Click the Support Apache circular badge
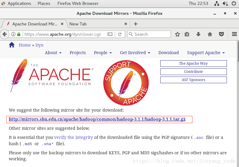Image resolution: width=239 pixels, height=167 pixels. (x=126, y=83)
